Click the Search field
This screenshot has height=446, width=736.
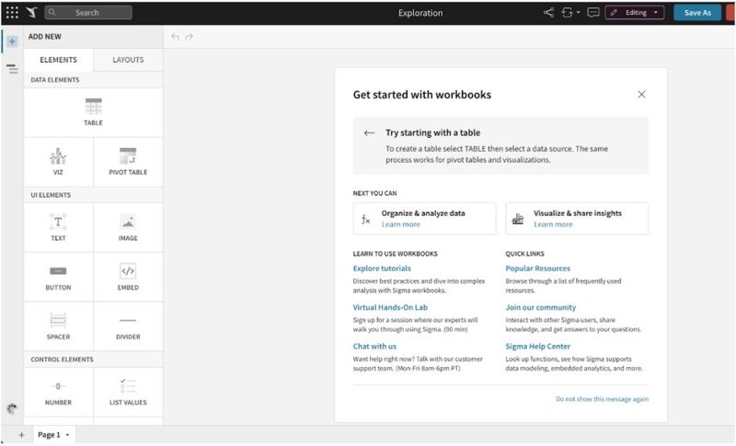pos(88,13)
